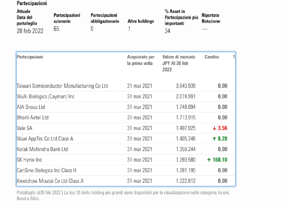Click the '% Asset in Partecipazioni più importanti' label
Screen dimensions: 287x209
(x=181, y=17)
